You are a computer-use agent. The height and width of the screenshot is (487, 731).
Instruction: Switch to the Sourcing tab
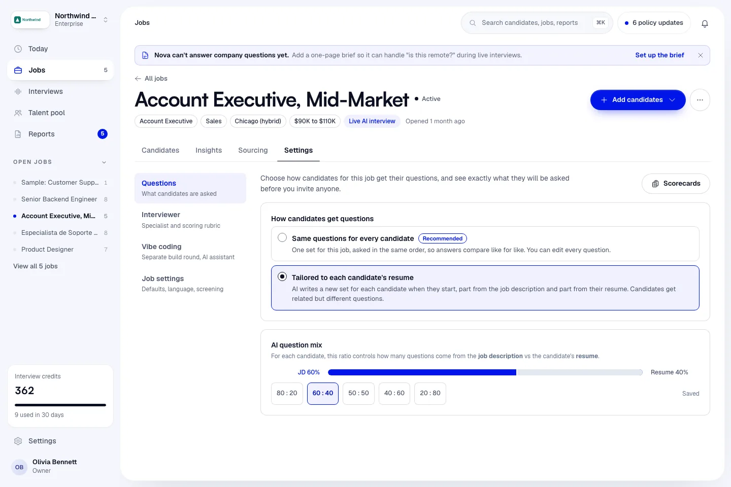coord(253,151)
